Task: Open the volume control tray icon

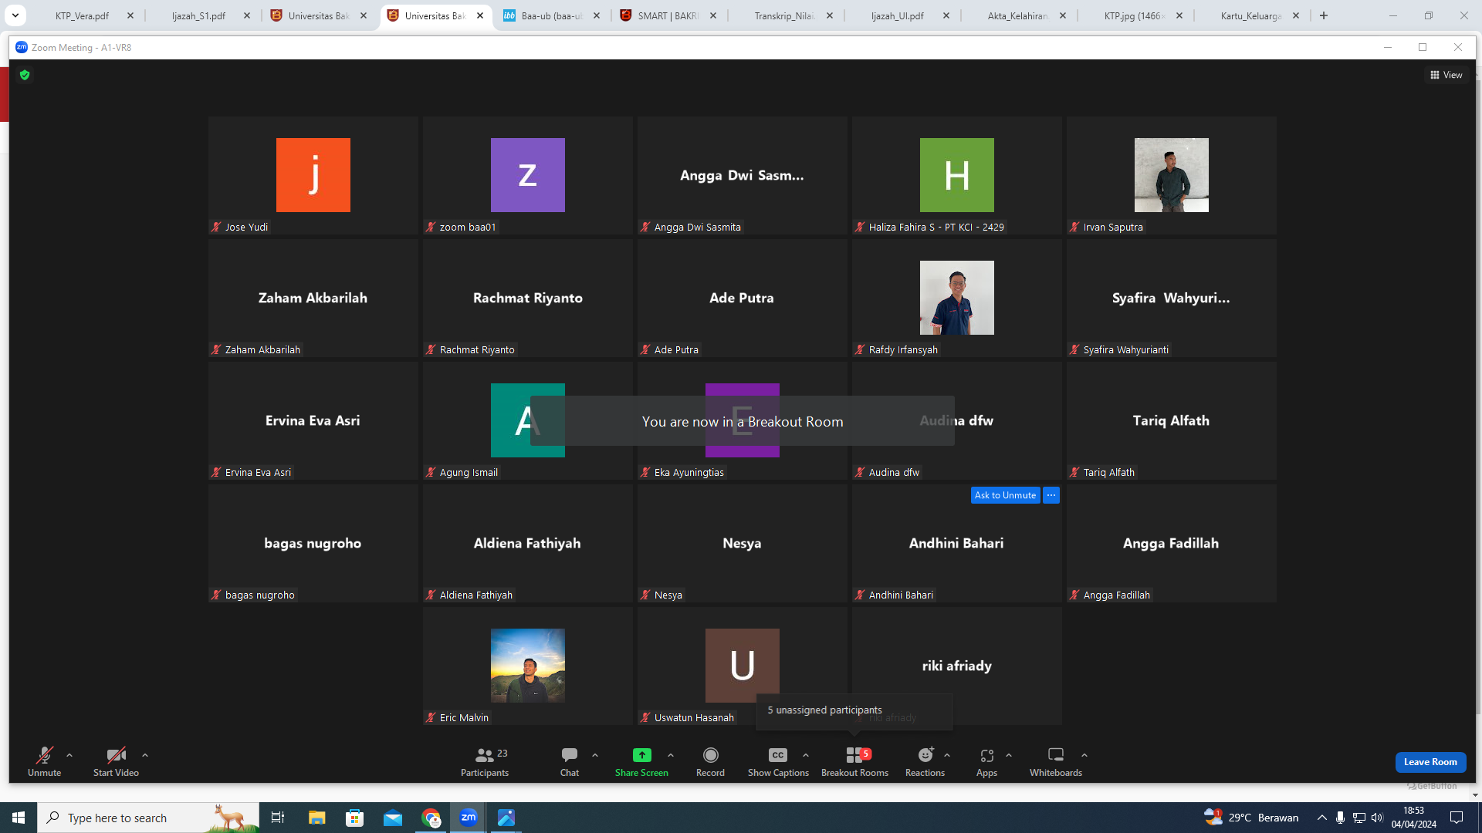Action: 1378,818
